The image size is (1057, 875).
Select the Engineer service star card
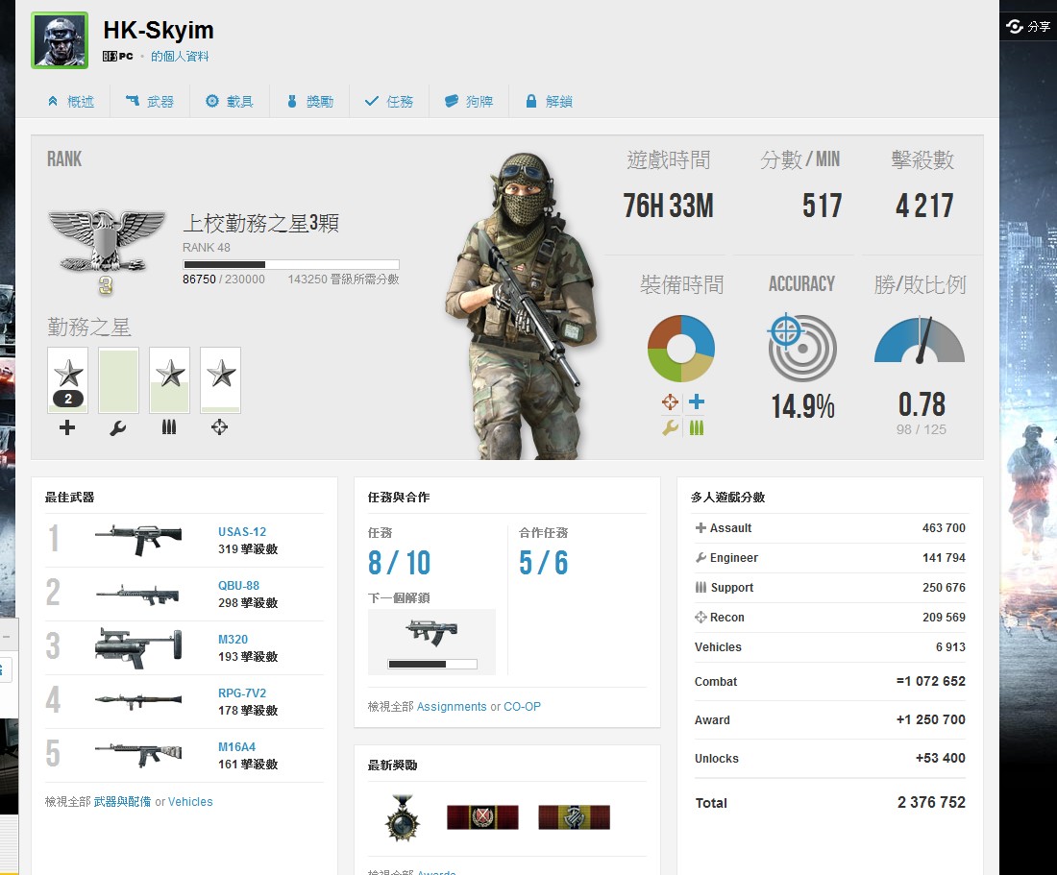point(118,380)
